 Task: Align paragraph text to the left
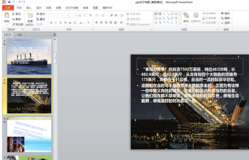coord(96,23)
